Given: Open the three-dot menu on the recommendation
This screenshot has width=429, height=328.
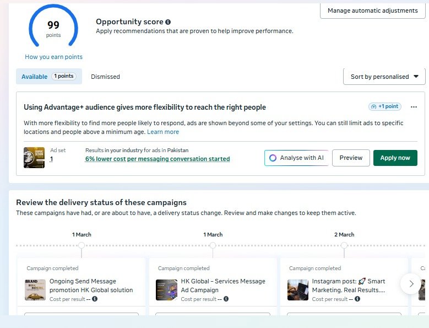Looking at the screenshot, I should click(x=414, y=107).
